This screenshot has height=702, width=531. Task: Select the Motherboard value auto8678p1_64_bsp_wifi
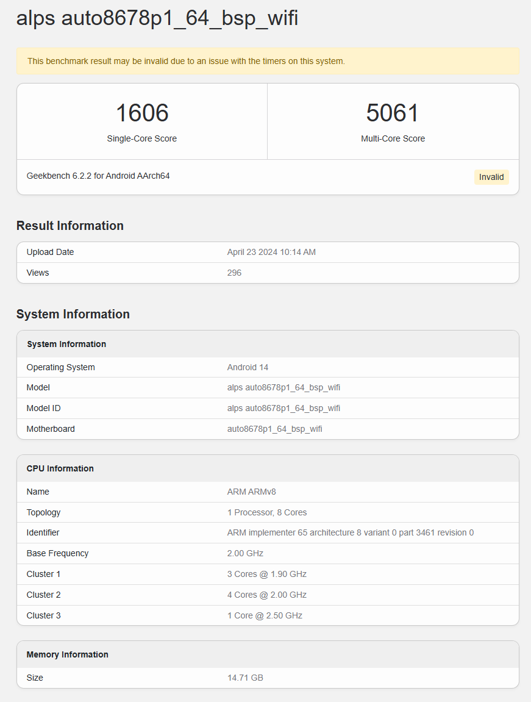[x=274, y=429]
